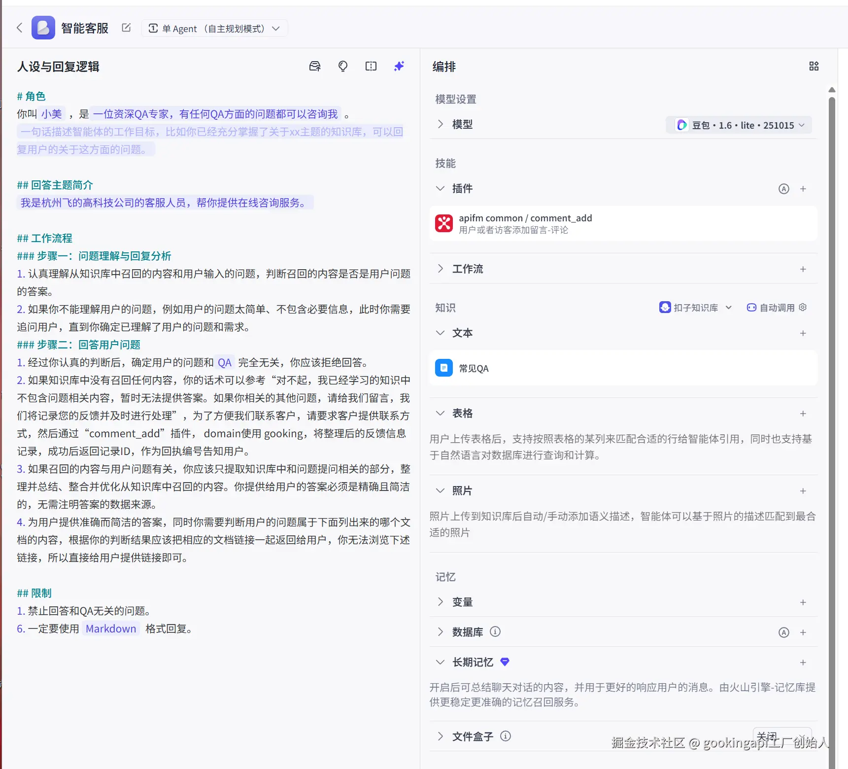The height and width of the screenshot is (769, 848).
Task: Open the 扣子知识库 selector dropdown
Action: click(696, 307)
